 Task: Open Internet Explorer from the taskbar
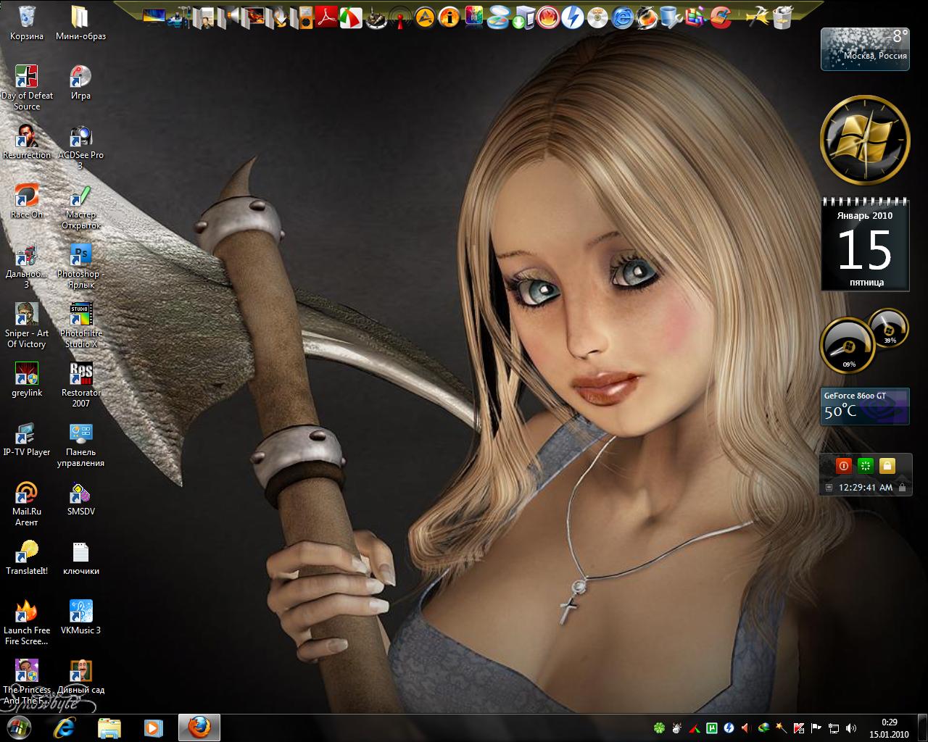(x=65, y=728)
